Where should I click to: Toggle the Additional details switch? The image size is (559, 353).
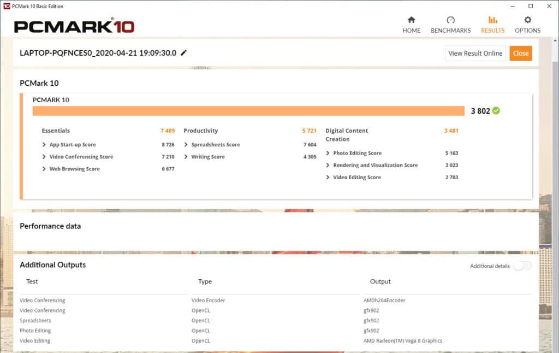(x=522, y=266)
